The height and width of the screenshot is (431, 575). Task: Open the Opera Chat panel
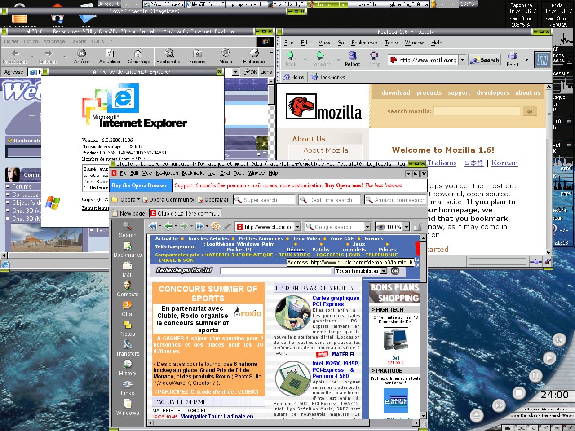[128, 309]
